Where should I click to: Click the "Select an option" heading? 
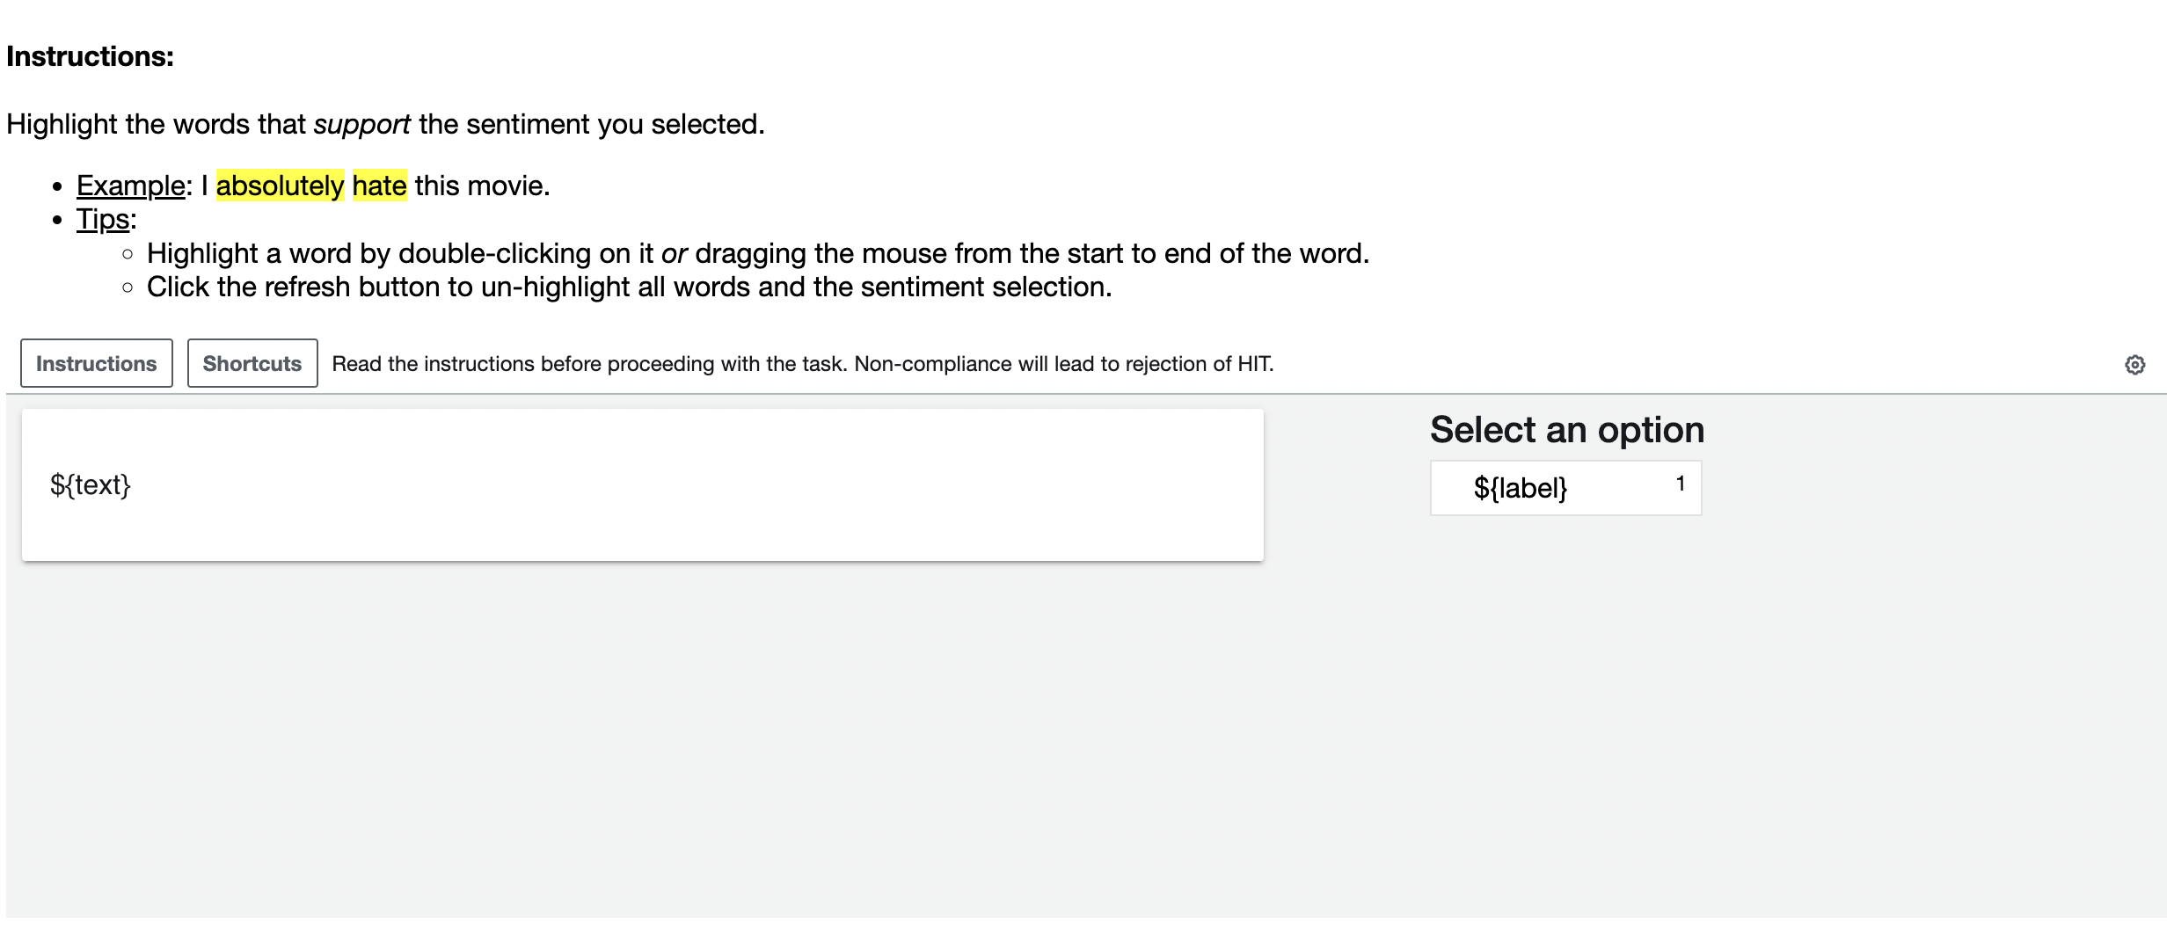coord(1566,431)
